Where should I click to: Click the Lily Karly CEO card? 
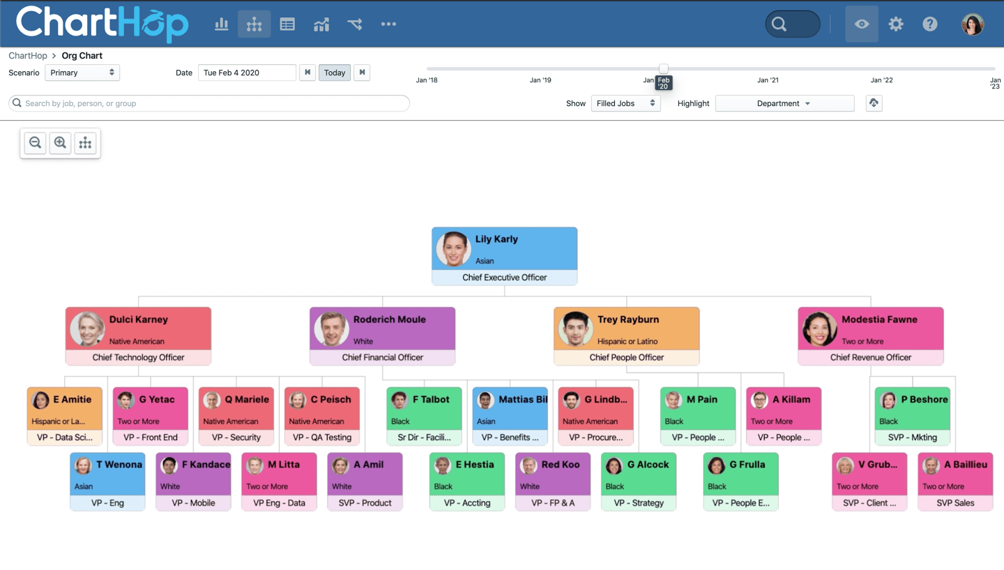[504, 255]
